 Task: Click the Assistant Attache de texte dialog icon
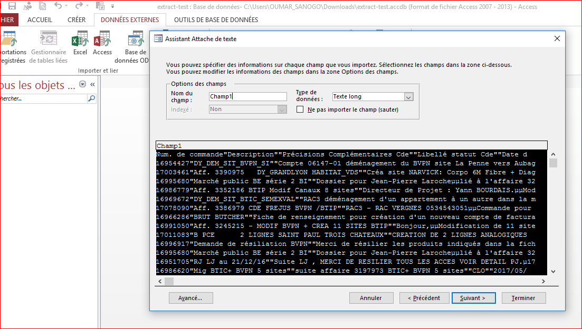tap(158, 38)
